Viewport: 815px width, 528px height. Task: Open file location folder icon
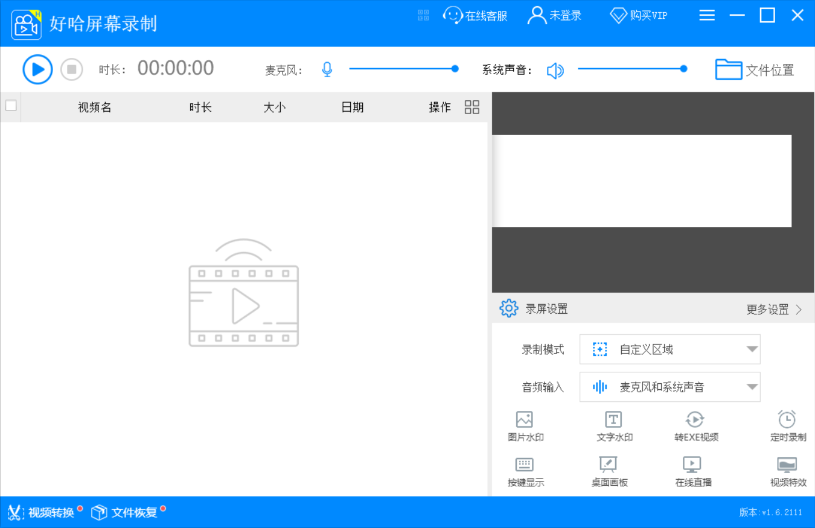[x=729, y=69]
